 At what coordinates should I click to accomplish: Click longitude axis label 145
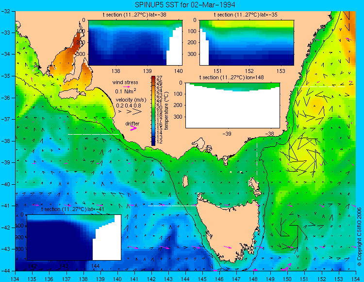coord(202,279)
